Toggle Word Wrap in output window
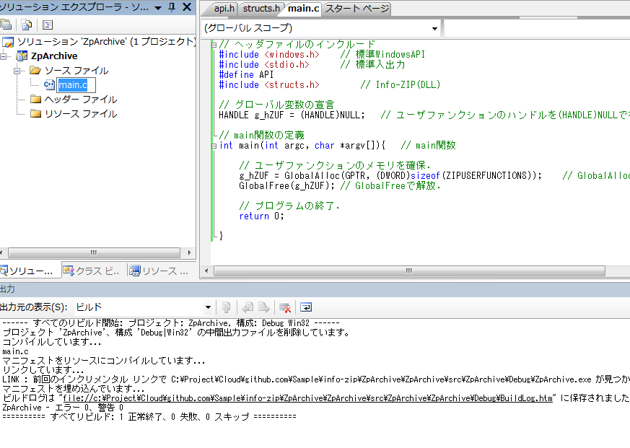Viewport: 630px width, 448px height. point(306,307)
